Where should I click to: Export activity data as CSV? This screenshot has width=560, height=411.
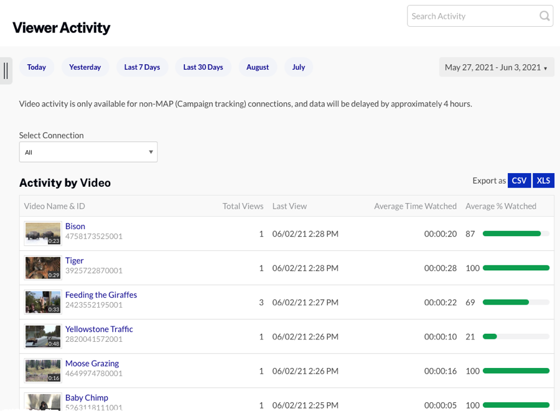coord(519,180)
